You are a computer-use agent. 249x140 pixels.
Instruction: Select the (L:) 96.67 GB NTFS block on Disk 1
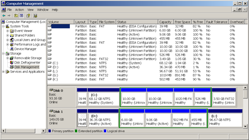[x=225, y=118]
